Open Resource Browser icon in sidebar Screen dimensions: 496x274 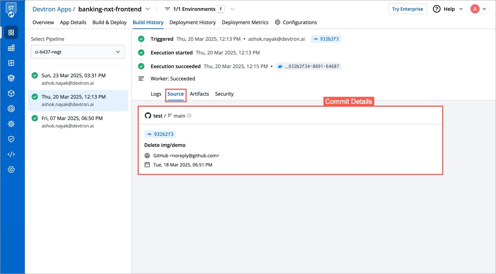click(x=11, y=63)
